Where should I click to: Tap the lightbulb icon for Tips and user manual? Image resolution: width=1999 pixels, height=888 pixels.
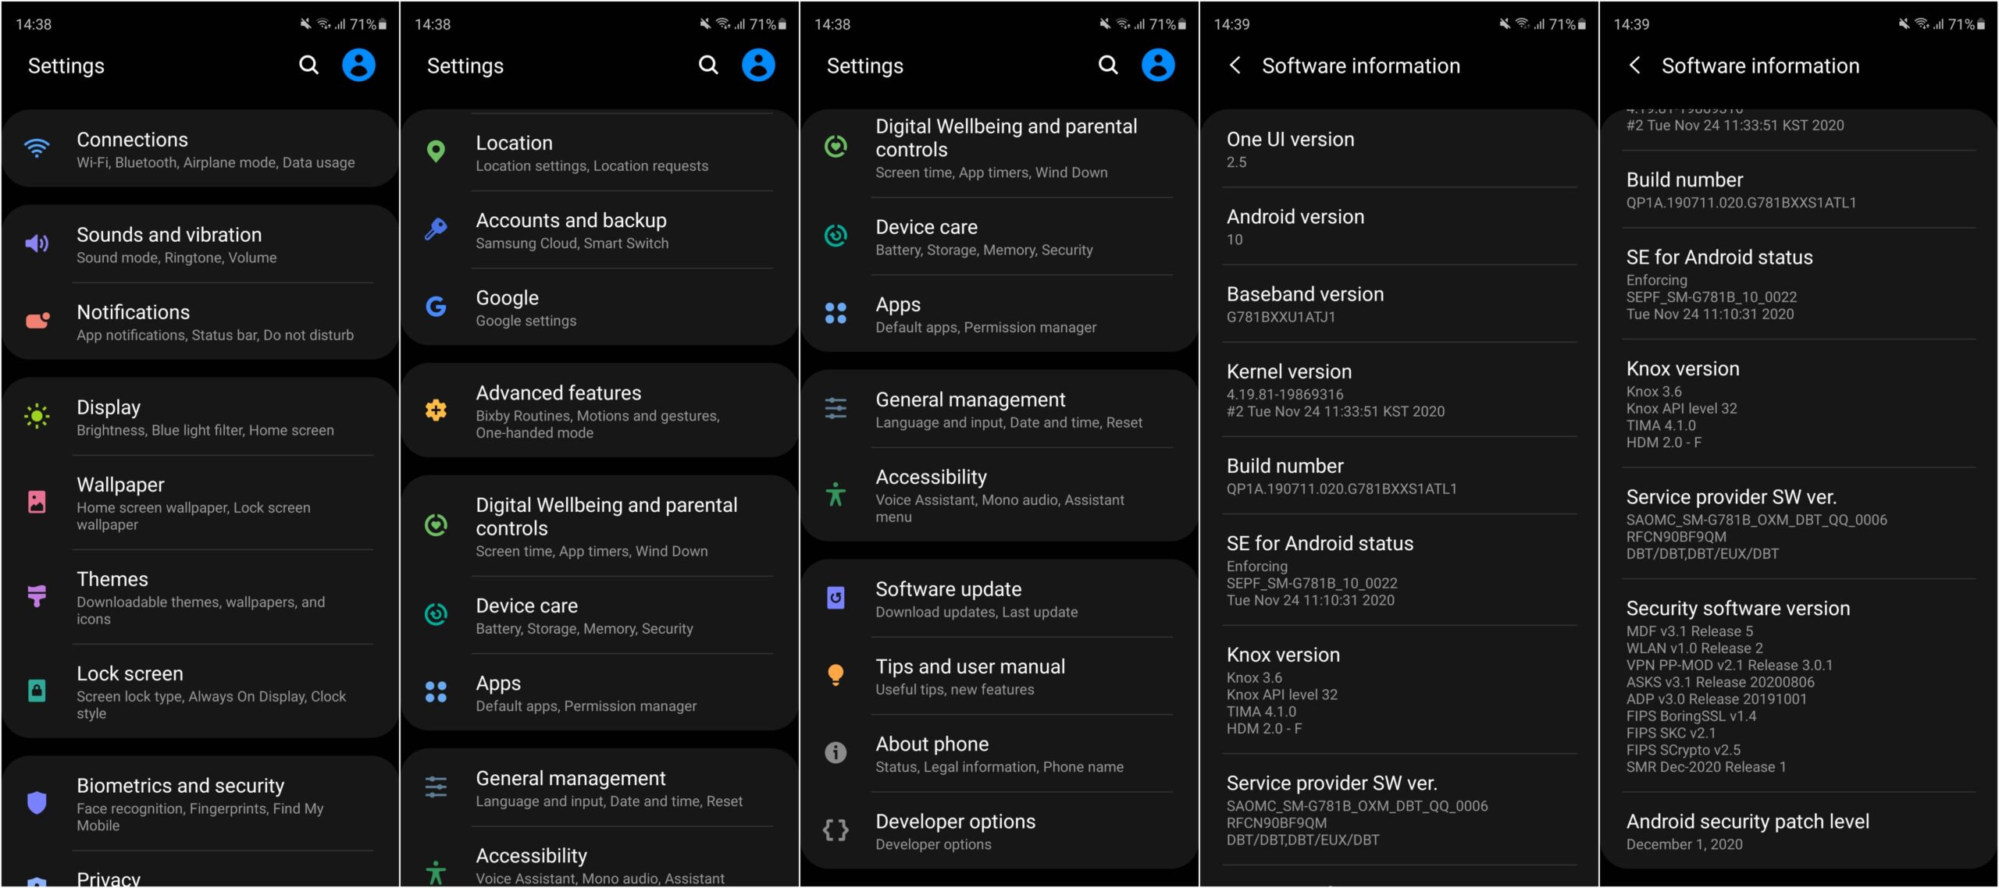pyautogui.click(x=836, y=675)
